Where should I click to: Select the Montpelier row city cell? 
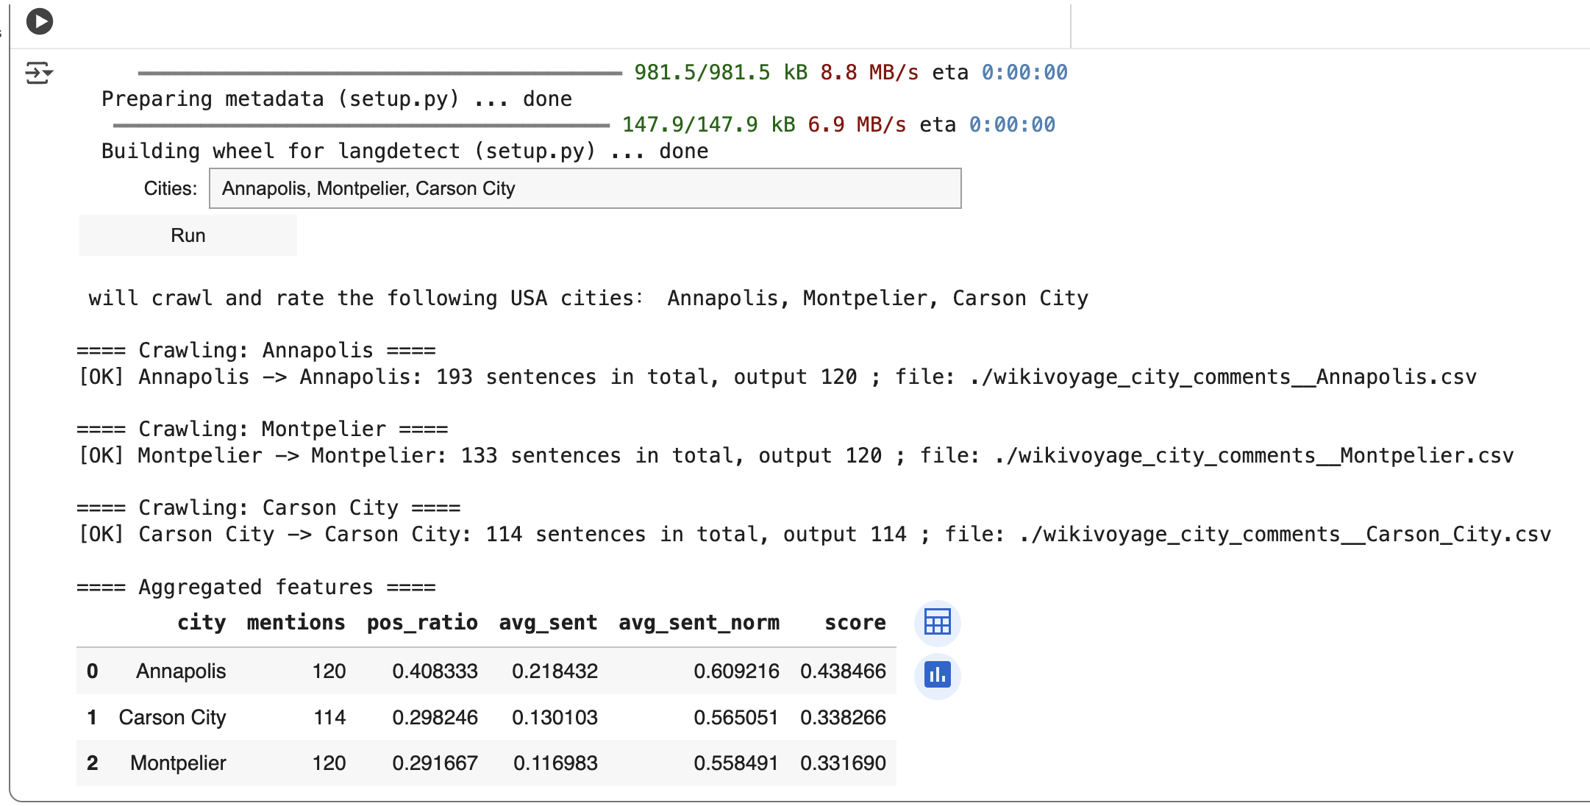[x=178, y=763]
